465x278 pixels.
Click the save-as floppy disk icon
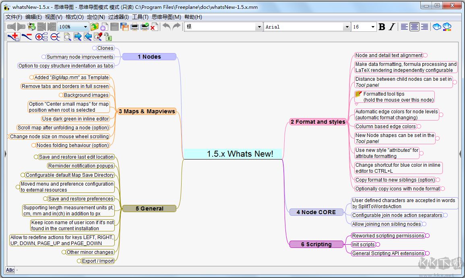pyautogui.click(x=124, y=27)
